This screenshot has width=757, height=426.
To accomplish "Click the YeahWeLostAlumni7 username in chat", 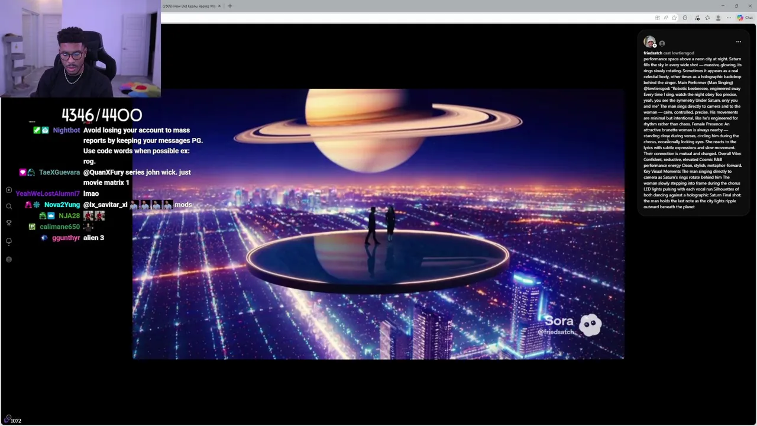I will 48,194.
